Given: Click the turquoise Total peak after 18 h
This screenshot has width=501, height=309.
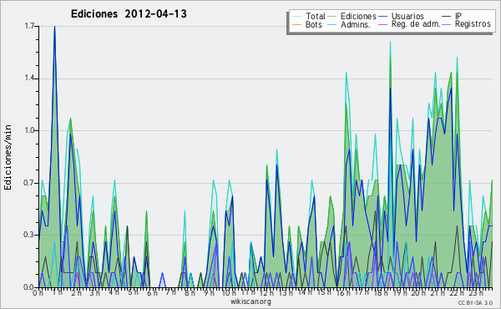Looking at the screenshot, I should 390,42.
